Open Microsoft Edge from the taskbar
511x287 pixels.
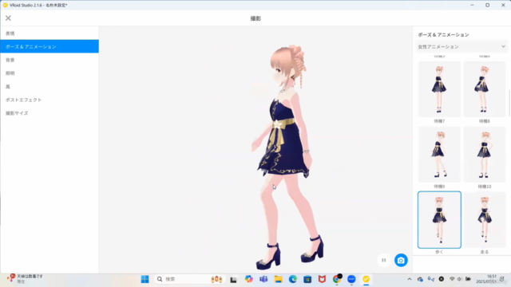point(293,279)
